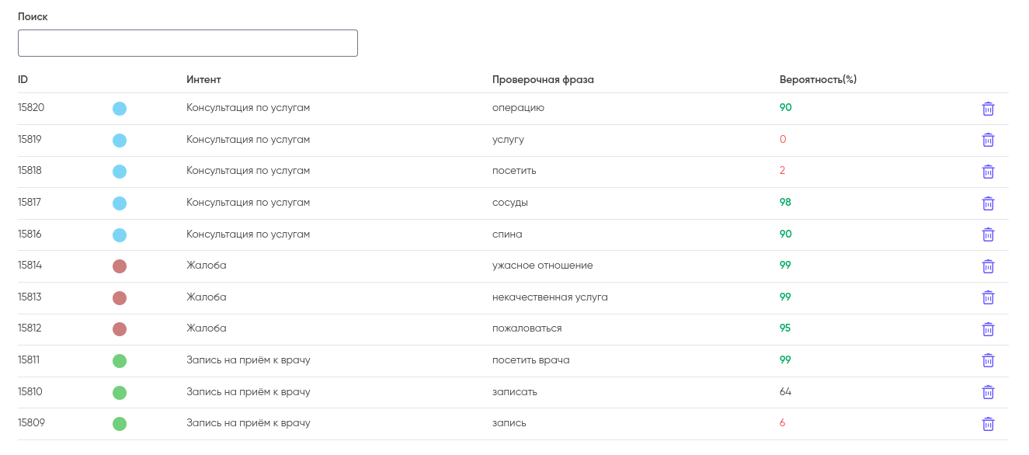This screenshot has height=455, width=1029.
Task: Click the green color dot for ID 15811
Action: (x=120, y=361)
